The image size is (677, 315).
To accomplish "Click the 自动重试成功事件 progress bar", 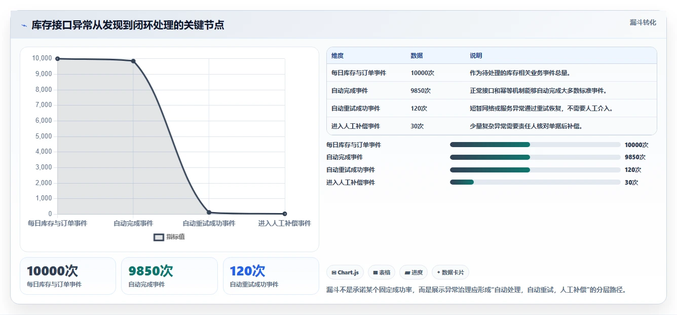I will pyautogui.click(x=535, y=170).
